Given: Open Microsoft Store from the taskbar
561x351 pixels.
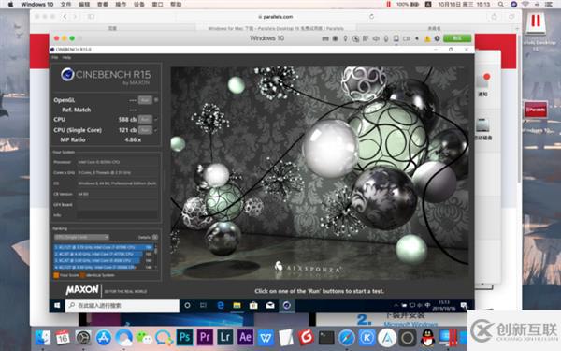Looking at the screenshot, I should 253,305.
